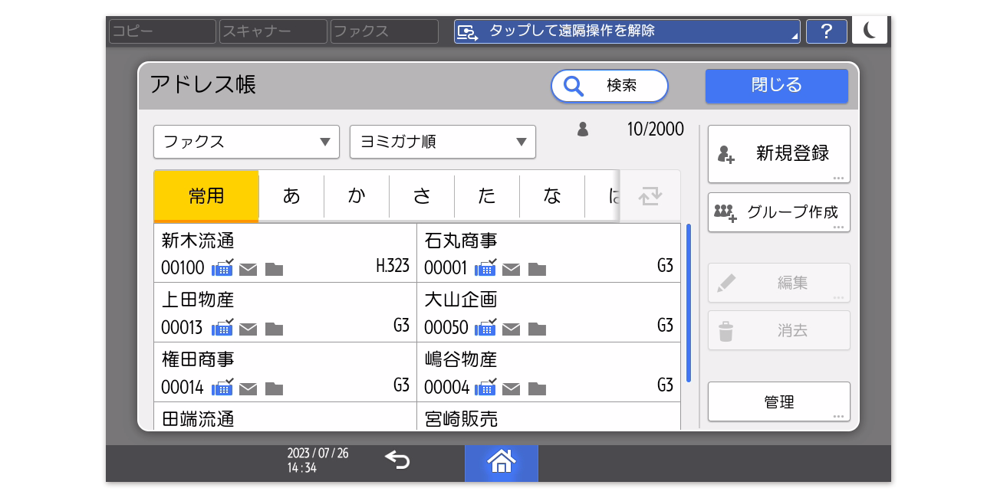This screenshot has height=498, width=997.
Task: Select the fax icon under 新木流通
Action: click(222, 269)
